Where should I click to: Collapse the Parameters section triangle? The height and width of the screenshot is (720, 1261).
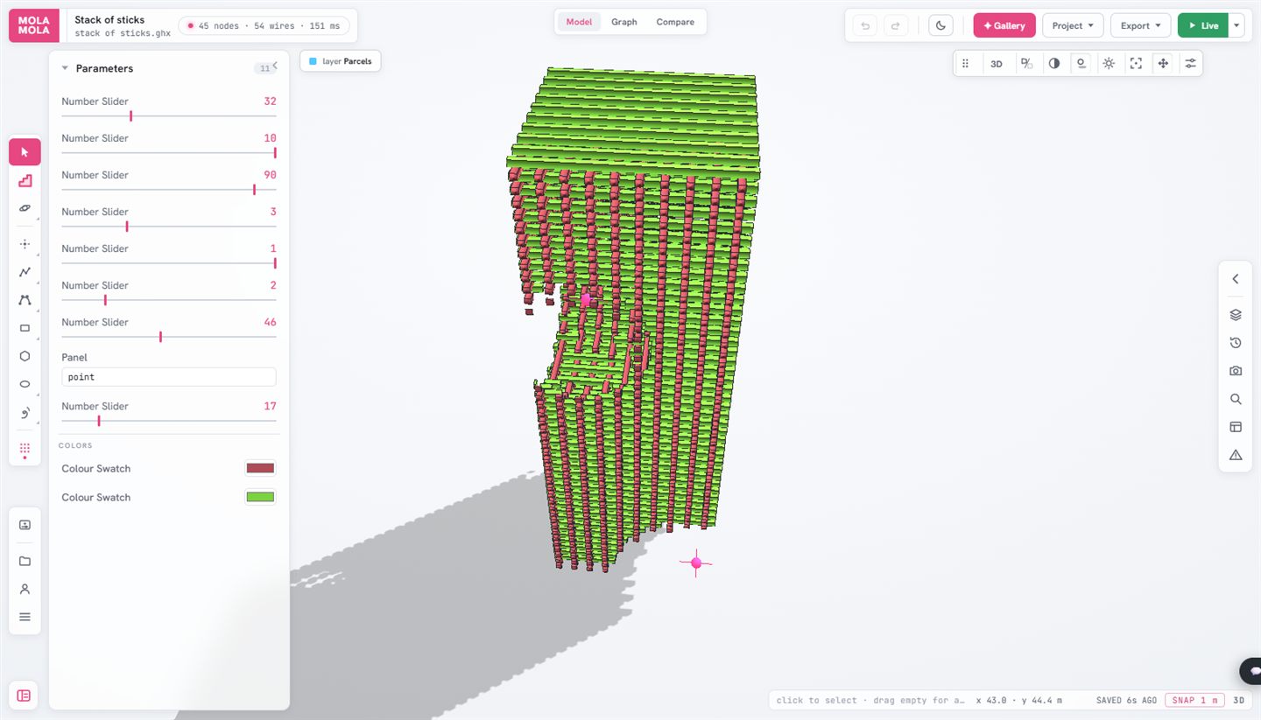[x=65, y=68]
